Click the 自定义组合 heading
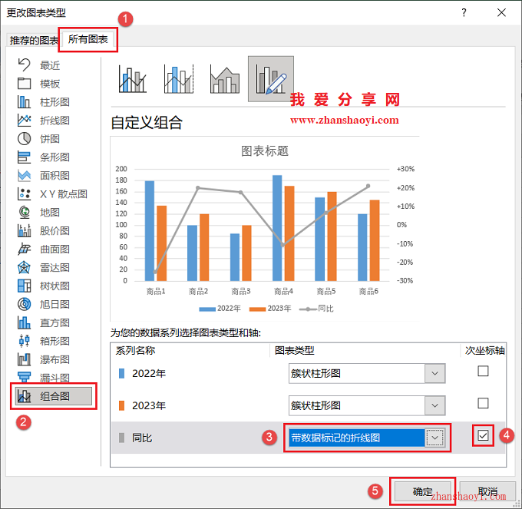 pos(147,122)
